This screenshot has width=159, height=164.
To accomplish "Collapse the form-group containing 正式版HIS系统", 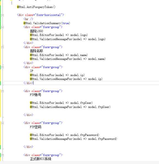I will pyautogui.click(x=3, y=155).
